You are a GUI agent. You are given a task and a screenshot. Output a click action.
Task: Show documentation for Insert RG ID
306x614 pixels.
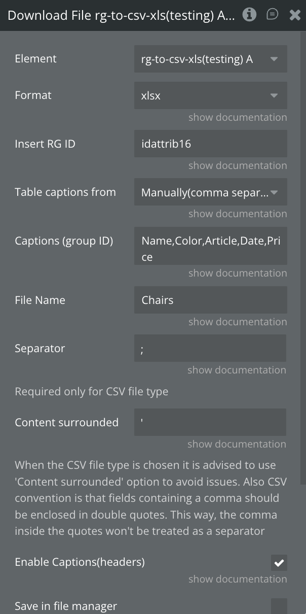[238, 165]
